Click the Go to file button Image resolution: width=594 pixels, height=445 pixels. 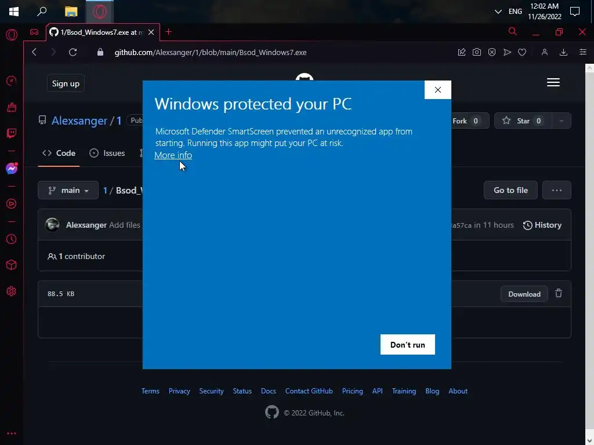point(510,190)
